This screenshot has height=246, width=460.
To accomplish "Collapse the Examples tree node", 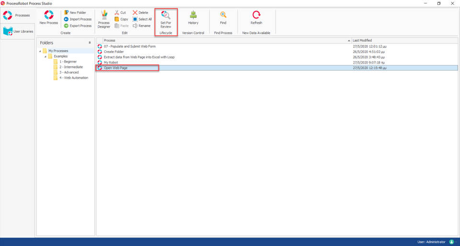I will point(46,56).
